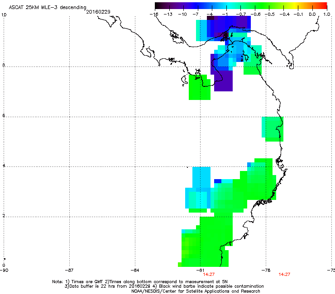The height and width of the screenshot is (294, 335).
Task: Click the latitude axis label '4'
Action: click(x=4, y=165)
